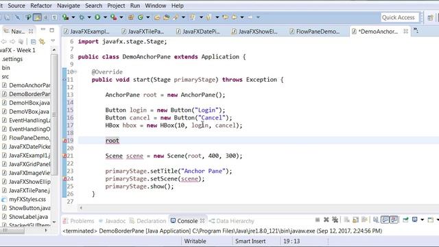
Task: Click error marker on line 19
Action: 64,141
